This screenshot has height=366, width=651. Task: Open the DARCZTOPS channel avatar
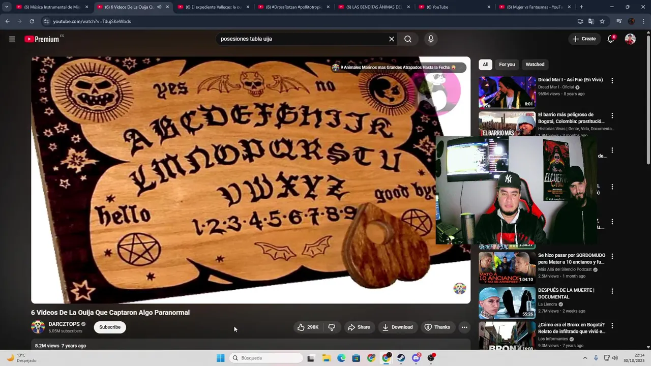click(38, 327)
